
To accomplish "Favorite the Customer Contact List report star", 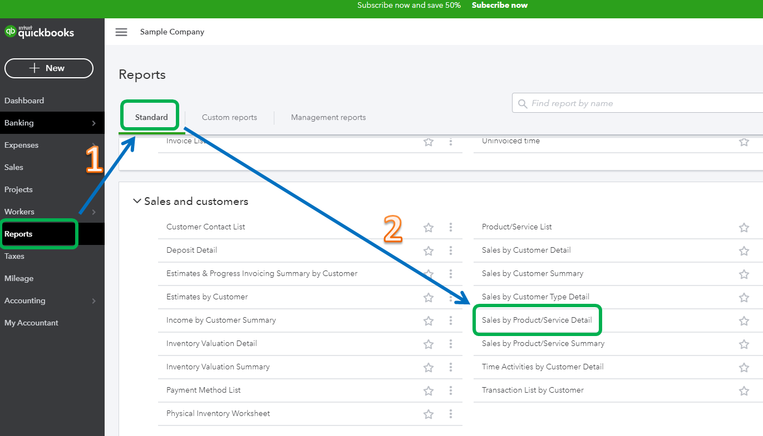I will coord(429,227).
